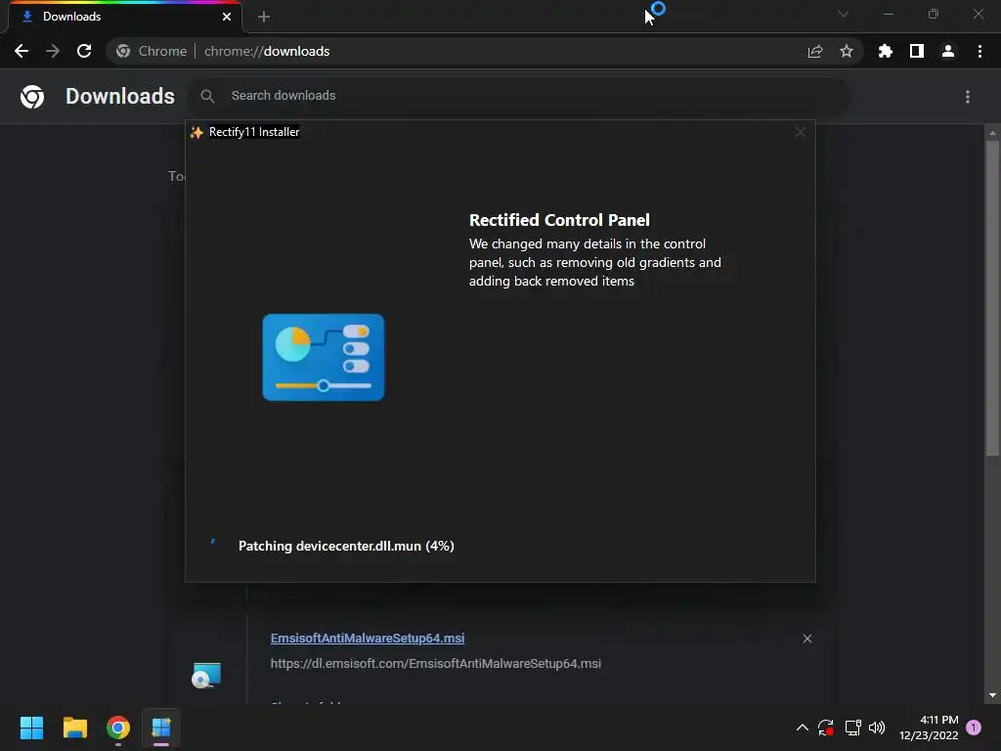The height and width of the screenshot is (751, 1001).
Task: Open the tab search chevron in title bar
Action: tap(844, 14)
